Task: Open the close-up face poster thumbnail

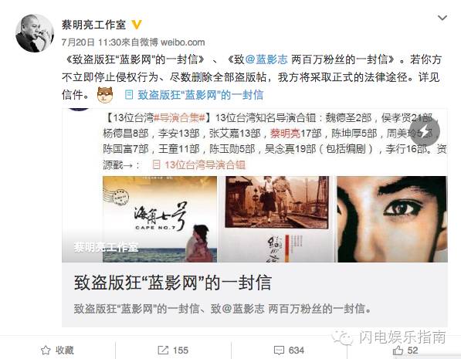Action: coord(392,219)
